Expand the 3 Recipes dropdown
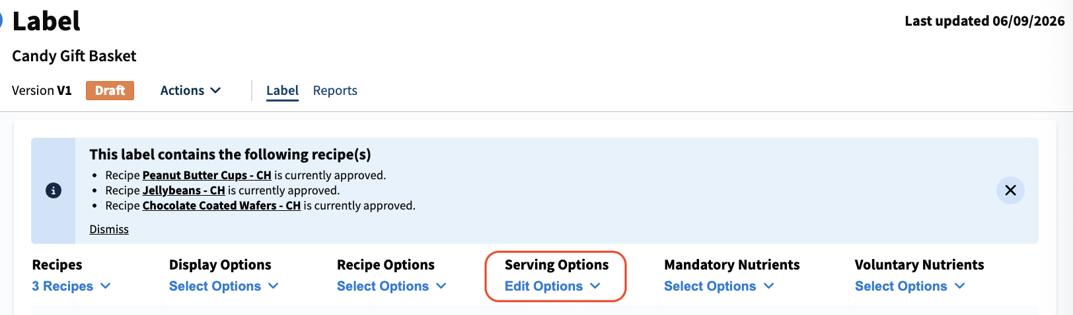This screenshot has width=1073, height=315. point(71,286)
